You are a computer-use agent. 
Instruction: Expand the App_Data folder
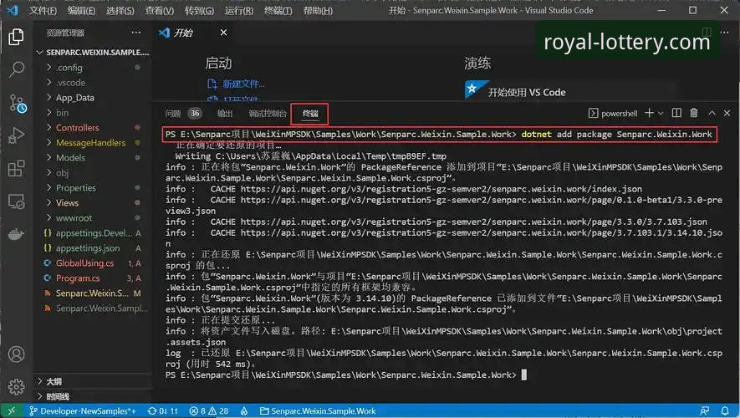pyautogui.click(x=93, y=98)
